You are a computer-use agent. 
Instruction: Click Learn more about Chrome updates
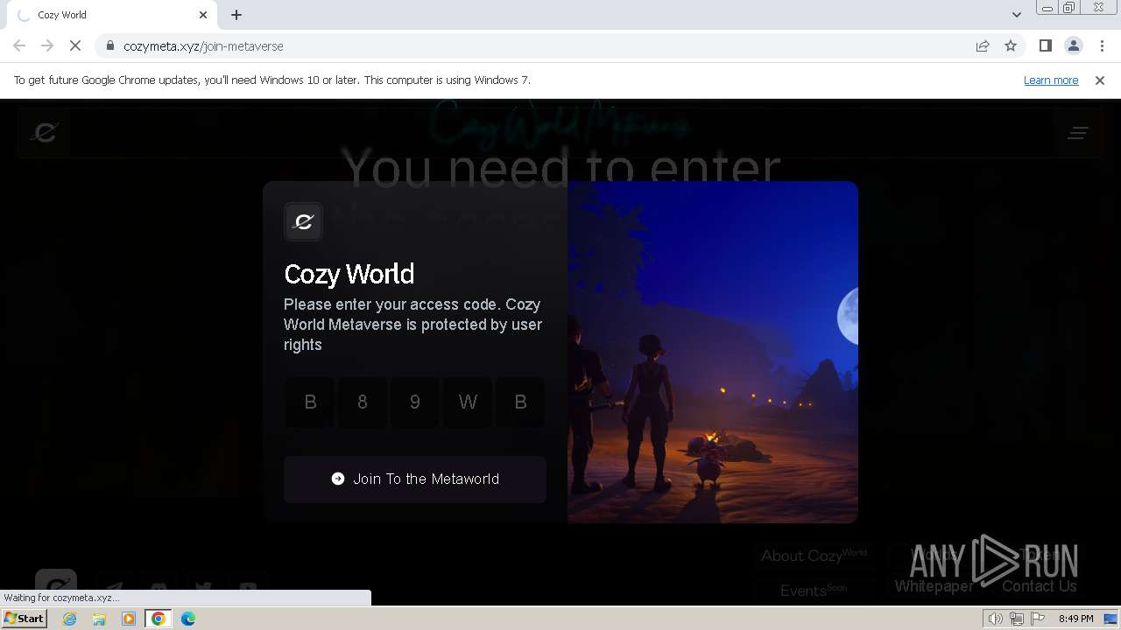[x=1051, y=80]
